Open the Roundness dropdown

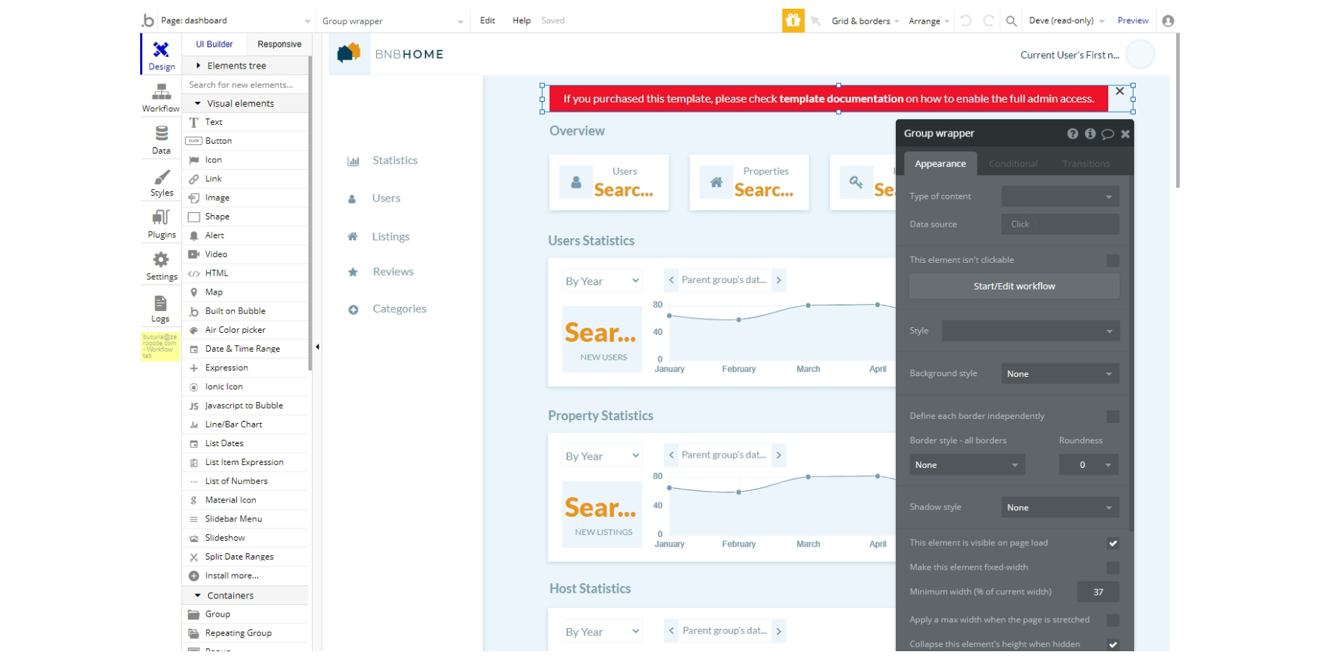point(1089,465)
